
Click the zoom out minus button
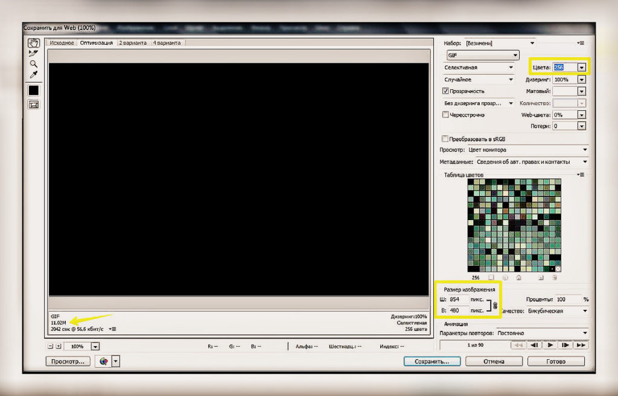click(50, 347)
